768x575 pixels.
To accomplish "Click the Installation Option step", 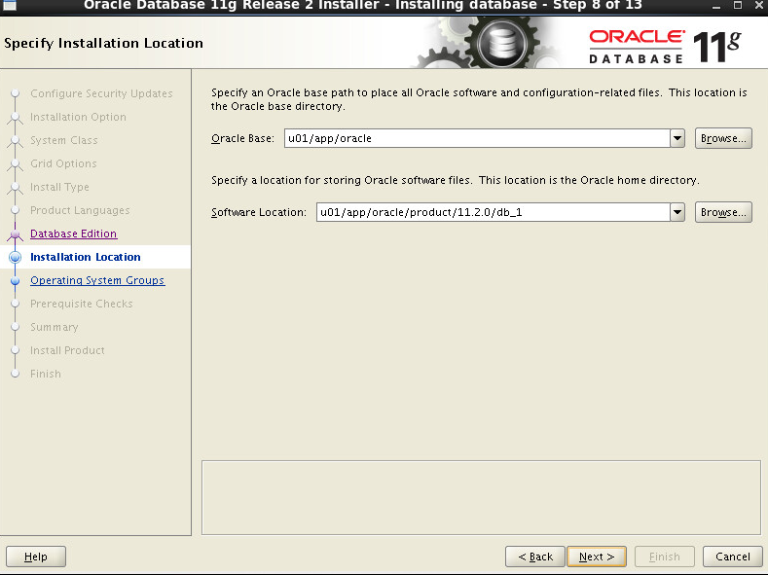I will coord(78,117).
